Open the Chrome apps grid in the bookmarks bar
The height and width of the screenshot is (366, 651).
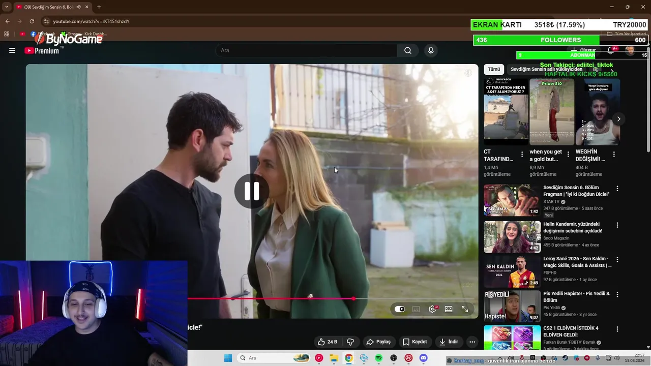7,34
